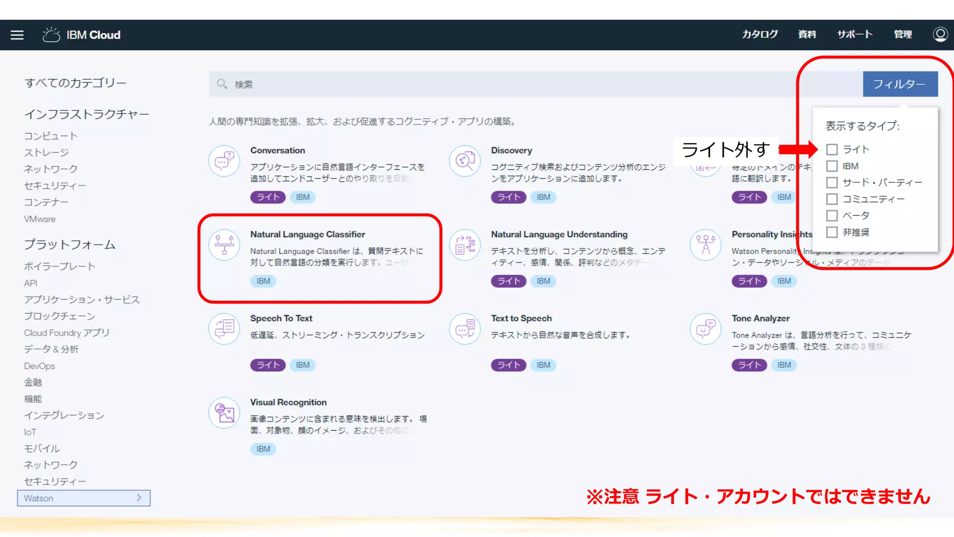This screenshot has height=537, width=954.
Task: Select ストレージ in sidebar
Action: pos(47,152)
